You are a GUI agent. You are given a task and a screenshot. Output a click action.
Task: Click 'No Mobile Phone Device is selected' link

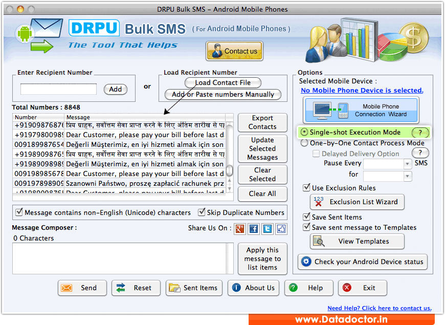362,91
